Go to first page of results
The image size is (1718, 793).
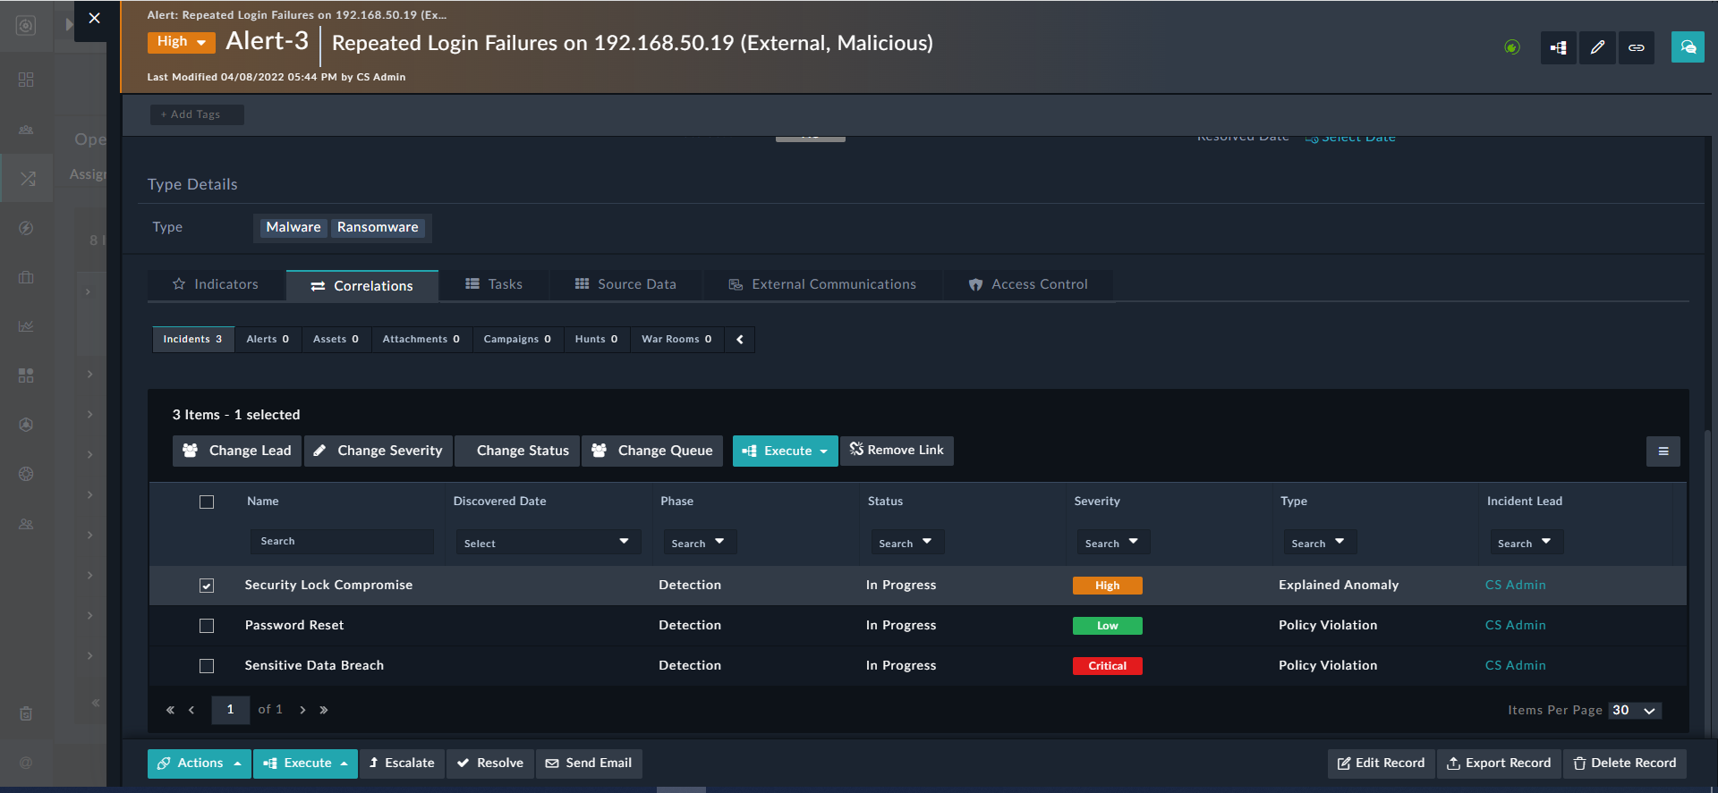tap(170, 710)
